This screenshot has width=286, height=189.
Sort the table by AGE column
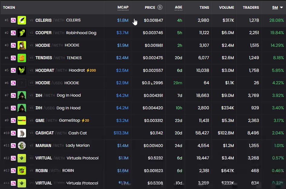(178, 7)
